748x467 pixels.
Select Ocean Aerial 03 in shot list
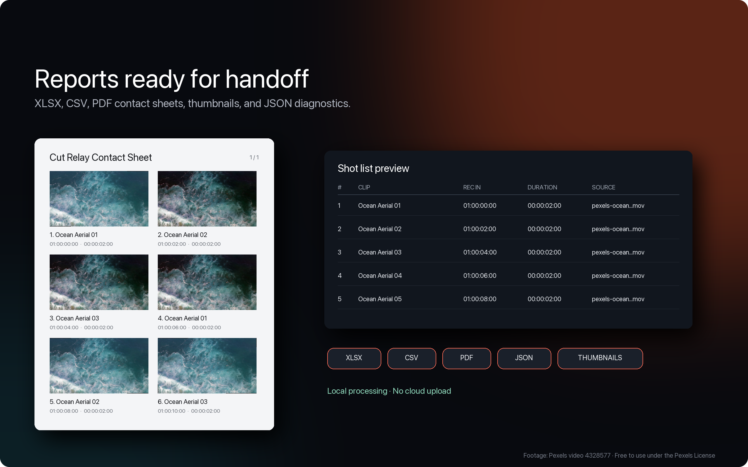380,252
